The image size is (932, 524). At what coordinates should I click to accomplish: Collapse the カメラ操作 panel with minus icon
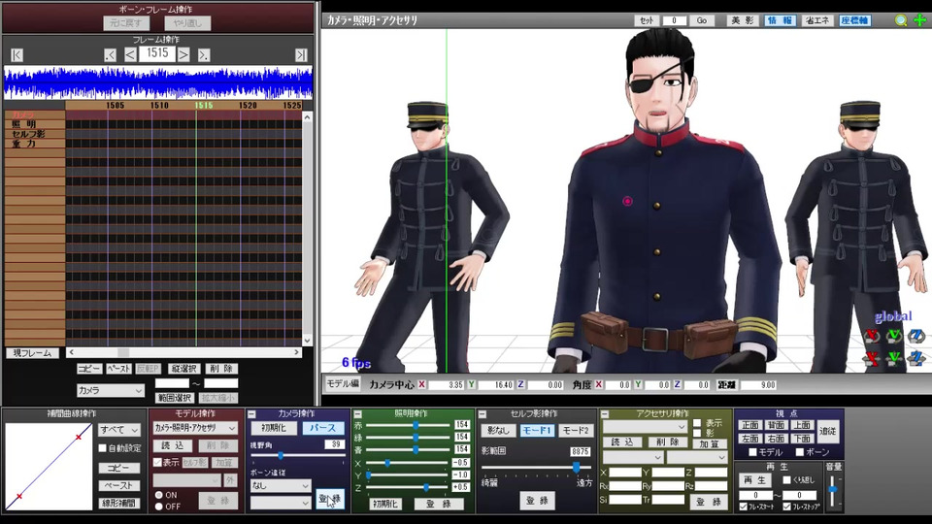(252, 414)
